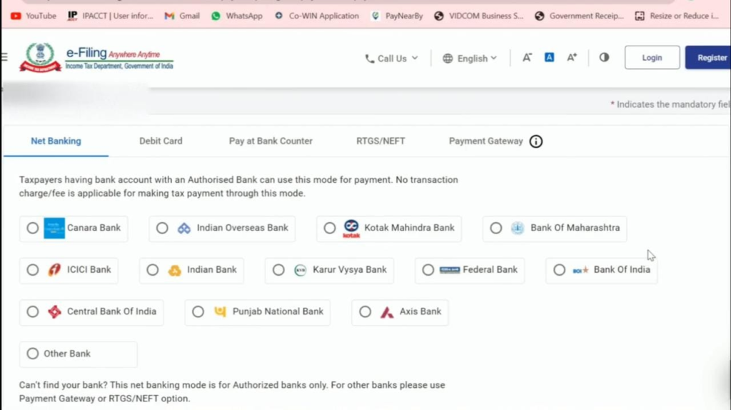The image size is (731, 410).
Task: Increase font size with A+ icon
Action: (572, 58)
